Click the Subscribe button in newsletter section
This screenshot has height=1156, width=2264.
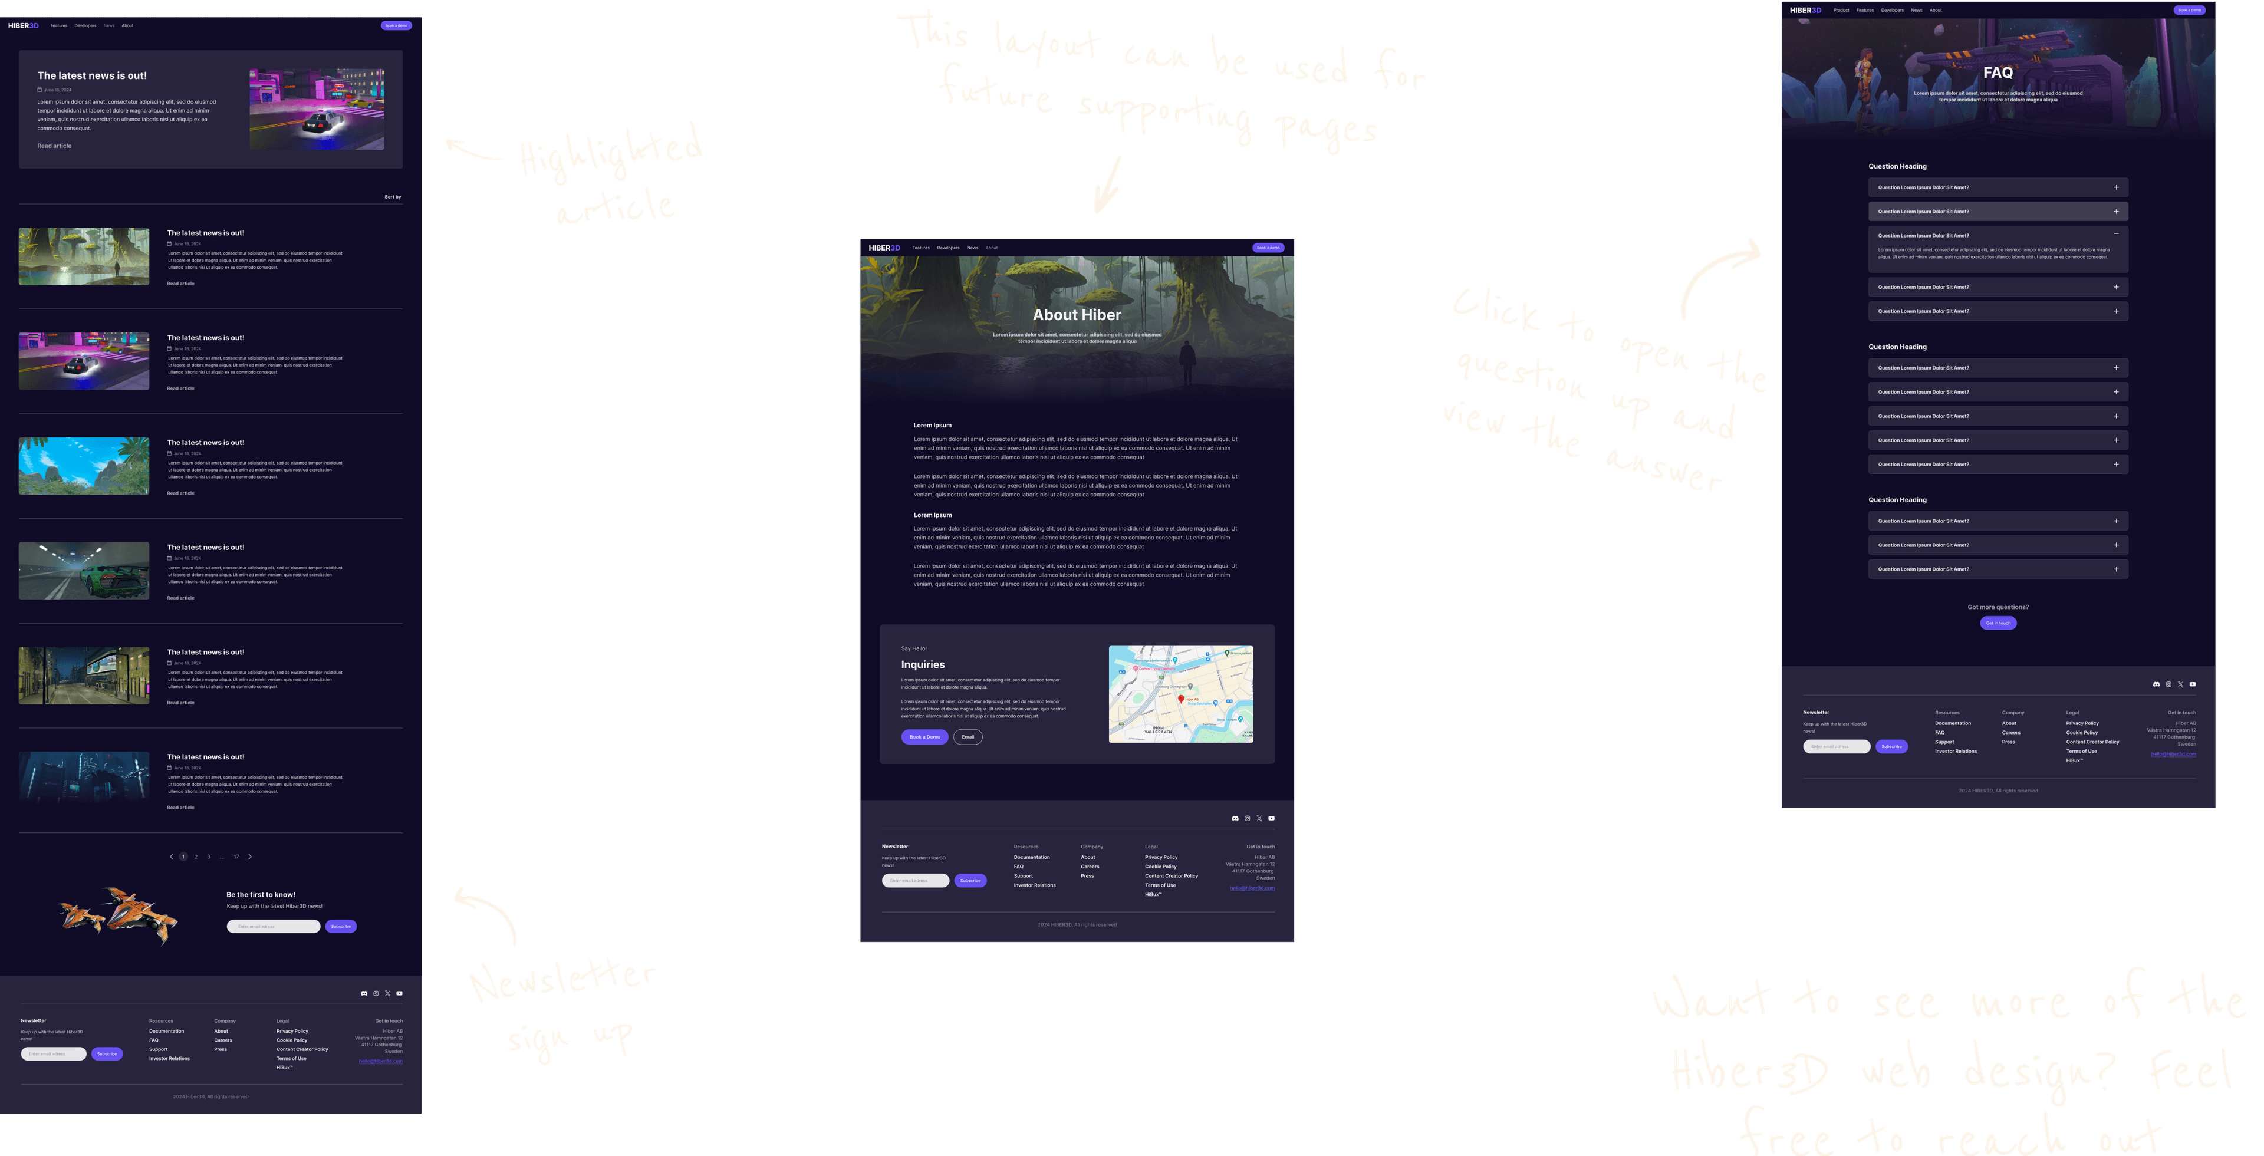point(341,926)
